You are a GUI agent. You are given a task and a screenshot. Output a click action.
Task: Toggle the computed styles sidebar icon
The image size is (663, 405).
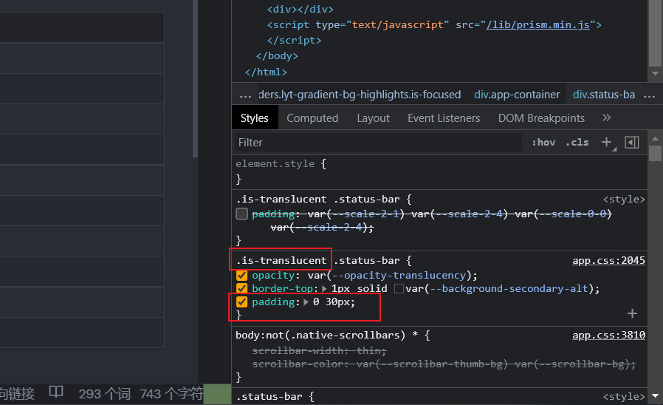pos(632,143)
